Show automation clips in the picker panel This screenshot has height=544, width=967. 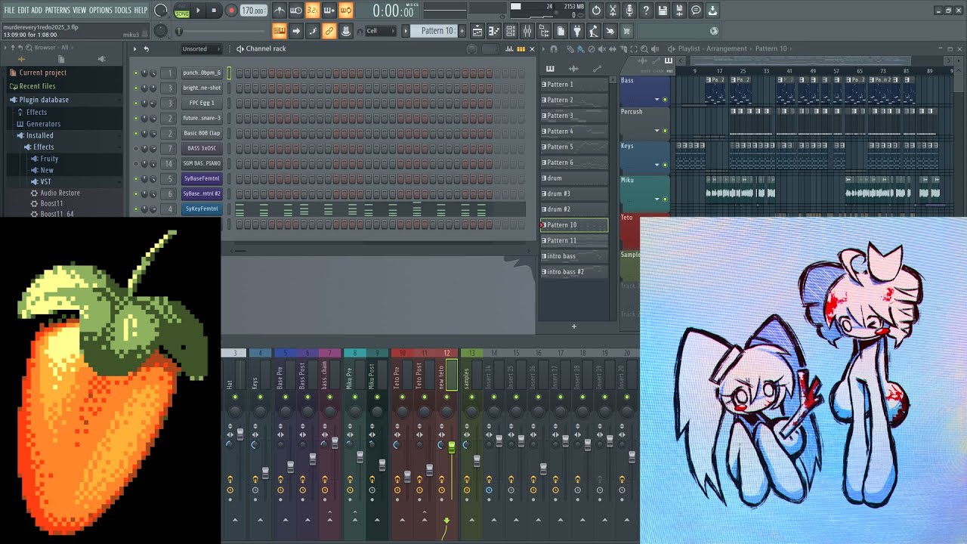point(597,69)
